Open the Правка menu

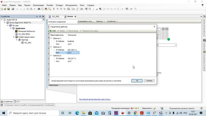click(x=13, y=5)
